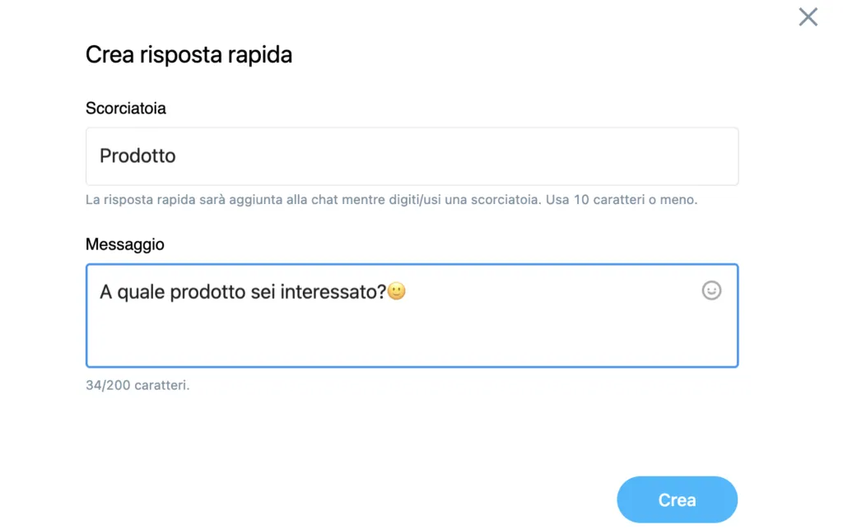
Task: Click the yellow smiley emoji in the message
Action: click(396, 291)
